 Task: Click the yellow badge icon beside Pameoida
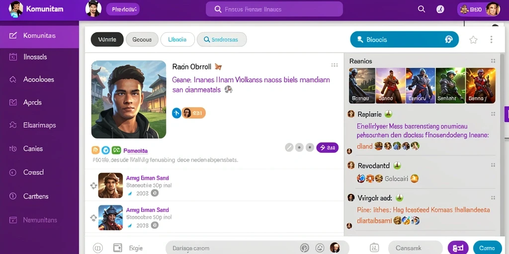click(95, 150)
